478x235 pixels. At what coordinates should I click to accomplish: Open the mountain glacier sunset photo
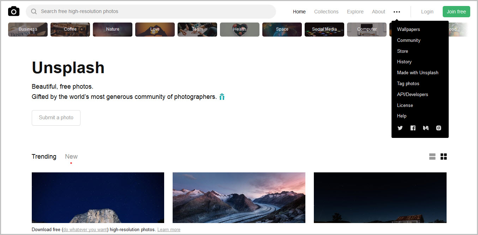[x=239, y=198]
